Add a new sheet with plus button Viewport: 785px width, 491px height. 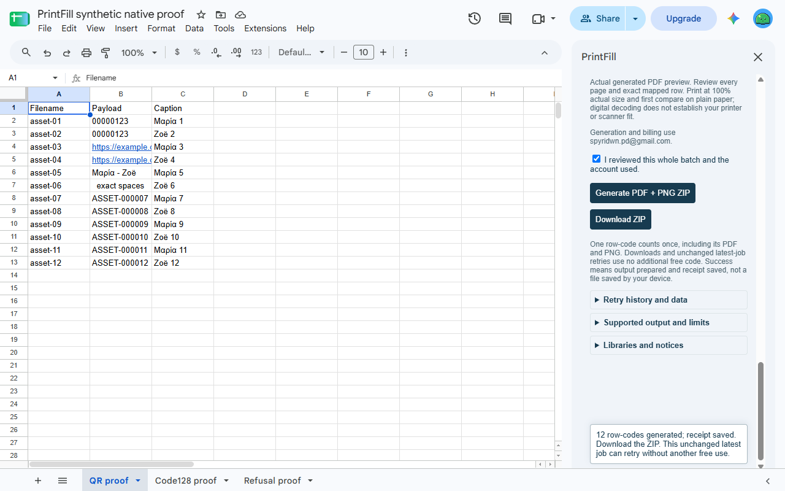tap(38, 481)
